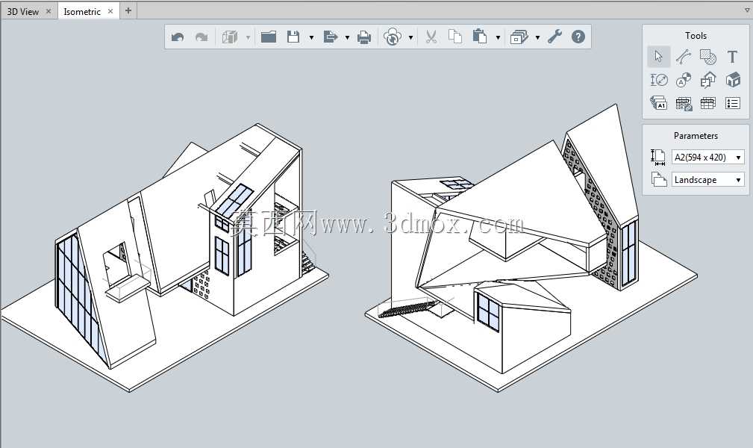Click the paper size icon in Parameters
The height and width of the screenshot is (448, 753).
658,158
